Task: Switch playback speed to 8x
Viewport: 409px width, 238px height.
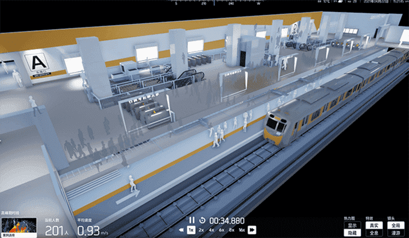Action: 231,230
